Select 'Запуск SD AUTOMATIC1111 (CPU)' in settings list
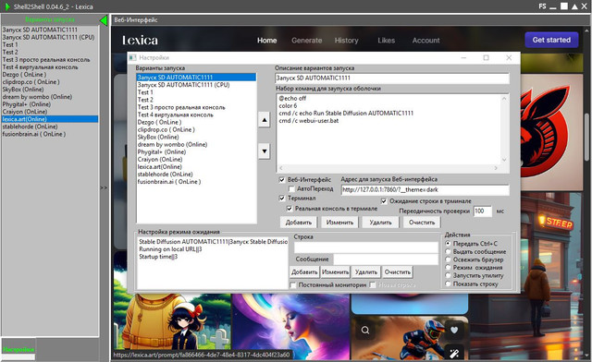This screenshot has width=592, height=362. pos(196,85)
